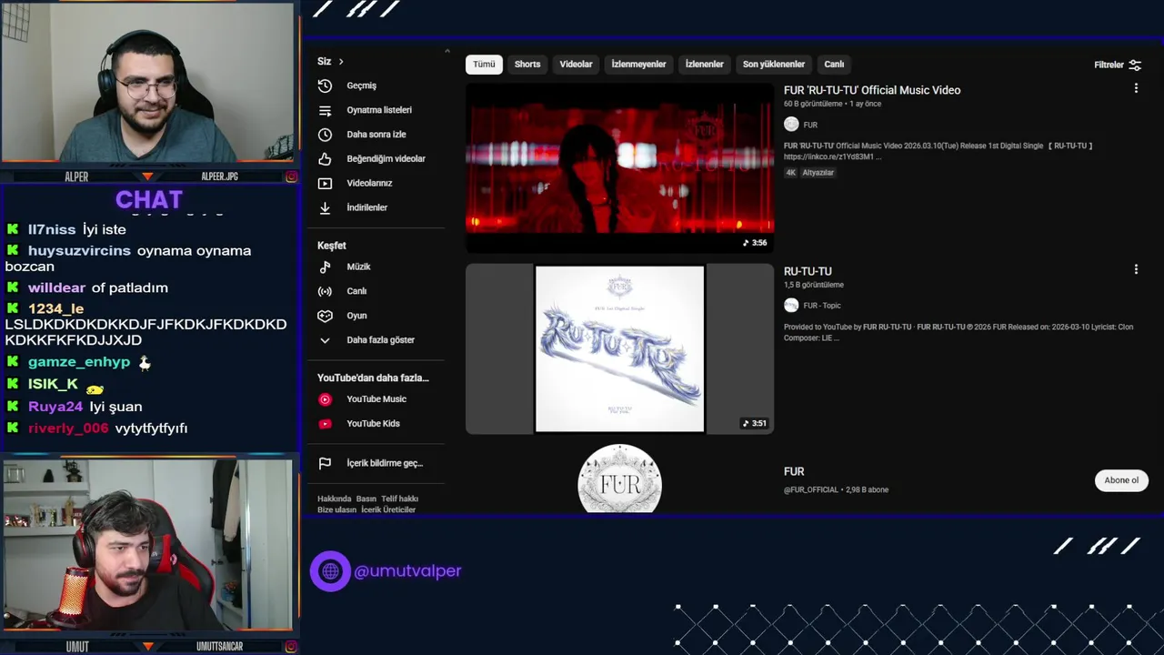Image resolution: width=1164 pixels, height=655 pixels.
Task: Click the YouTube Music logo icon
Action: click(x=325, y=399)
